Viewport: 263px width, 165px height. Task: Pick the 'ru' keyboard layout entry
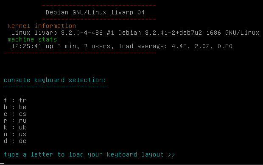tap(15, 121)
